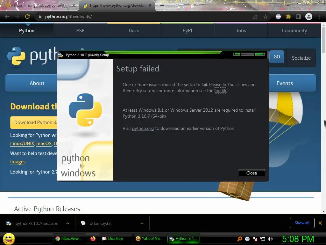
Task: View site security lock icon
Action: [x=40, y=17]
